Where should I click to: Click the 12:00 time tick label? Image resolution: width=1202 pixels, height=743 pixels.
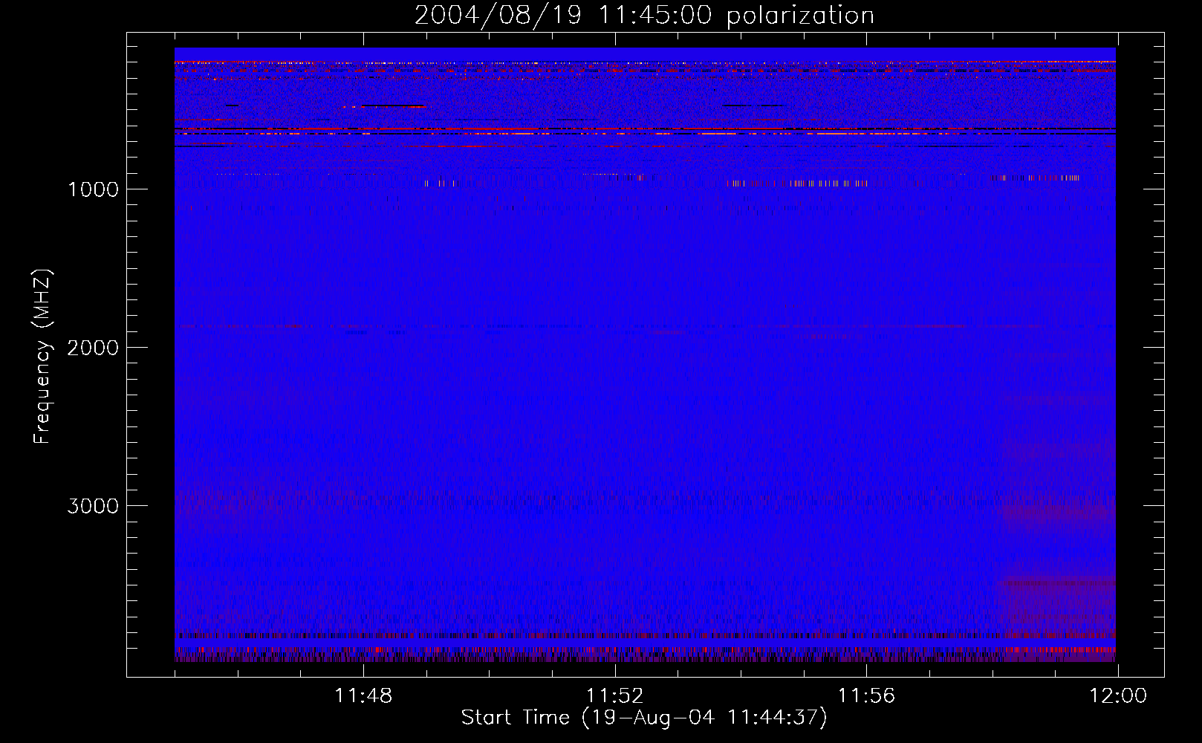click(x=1118, y=696)
